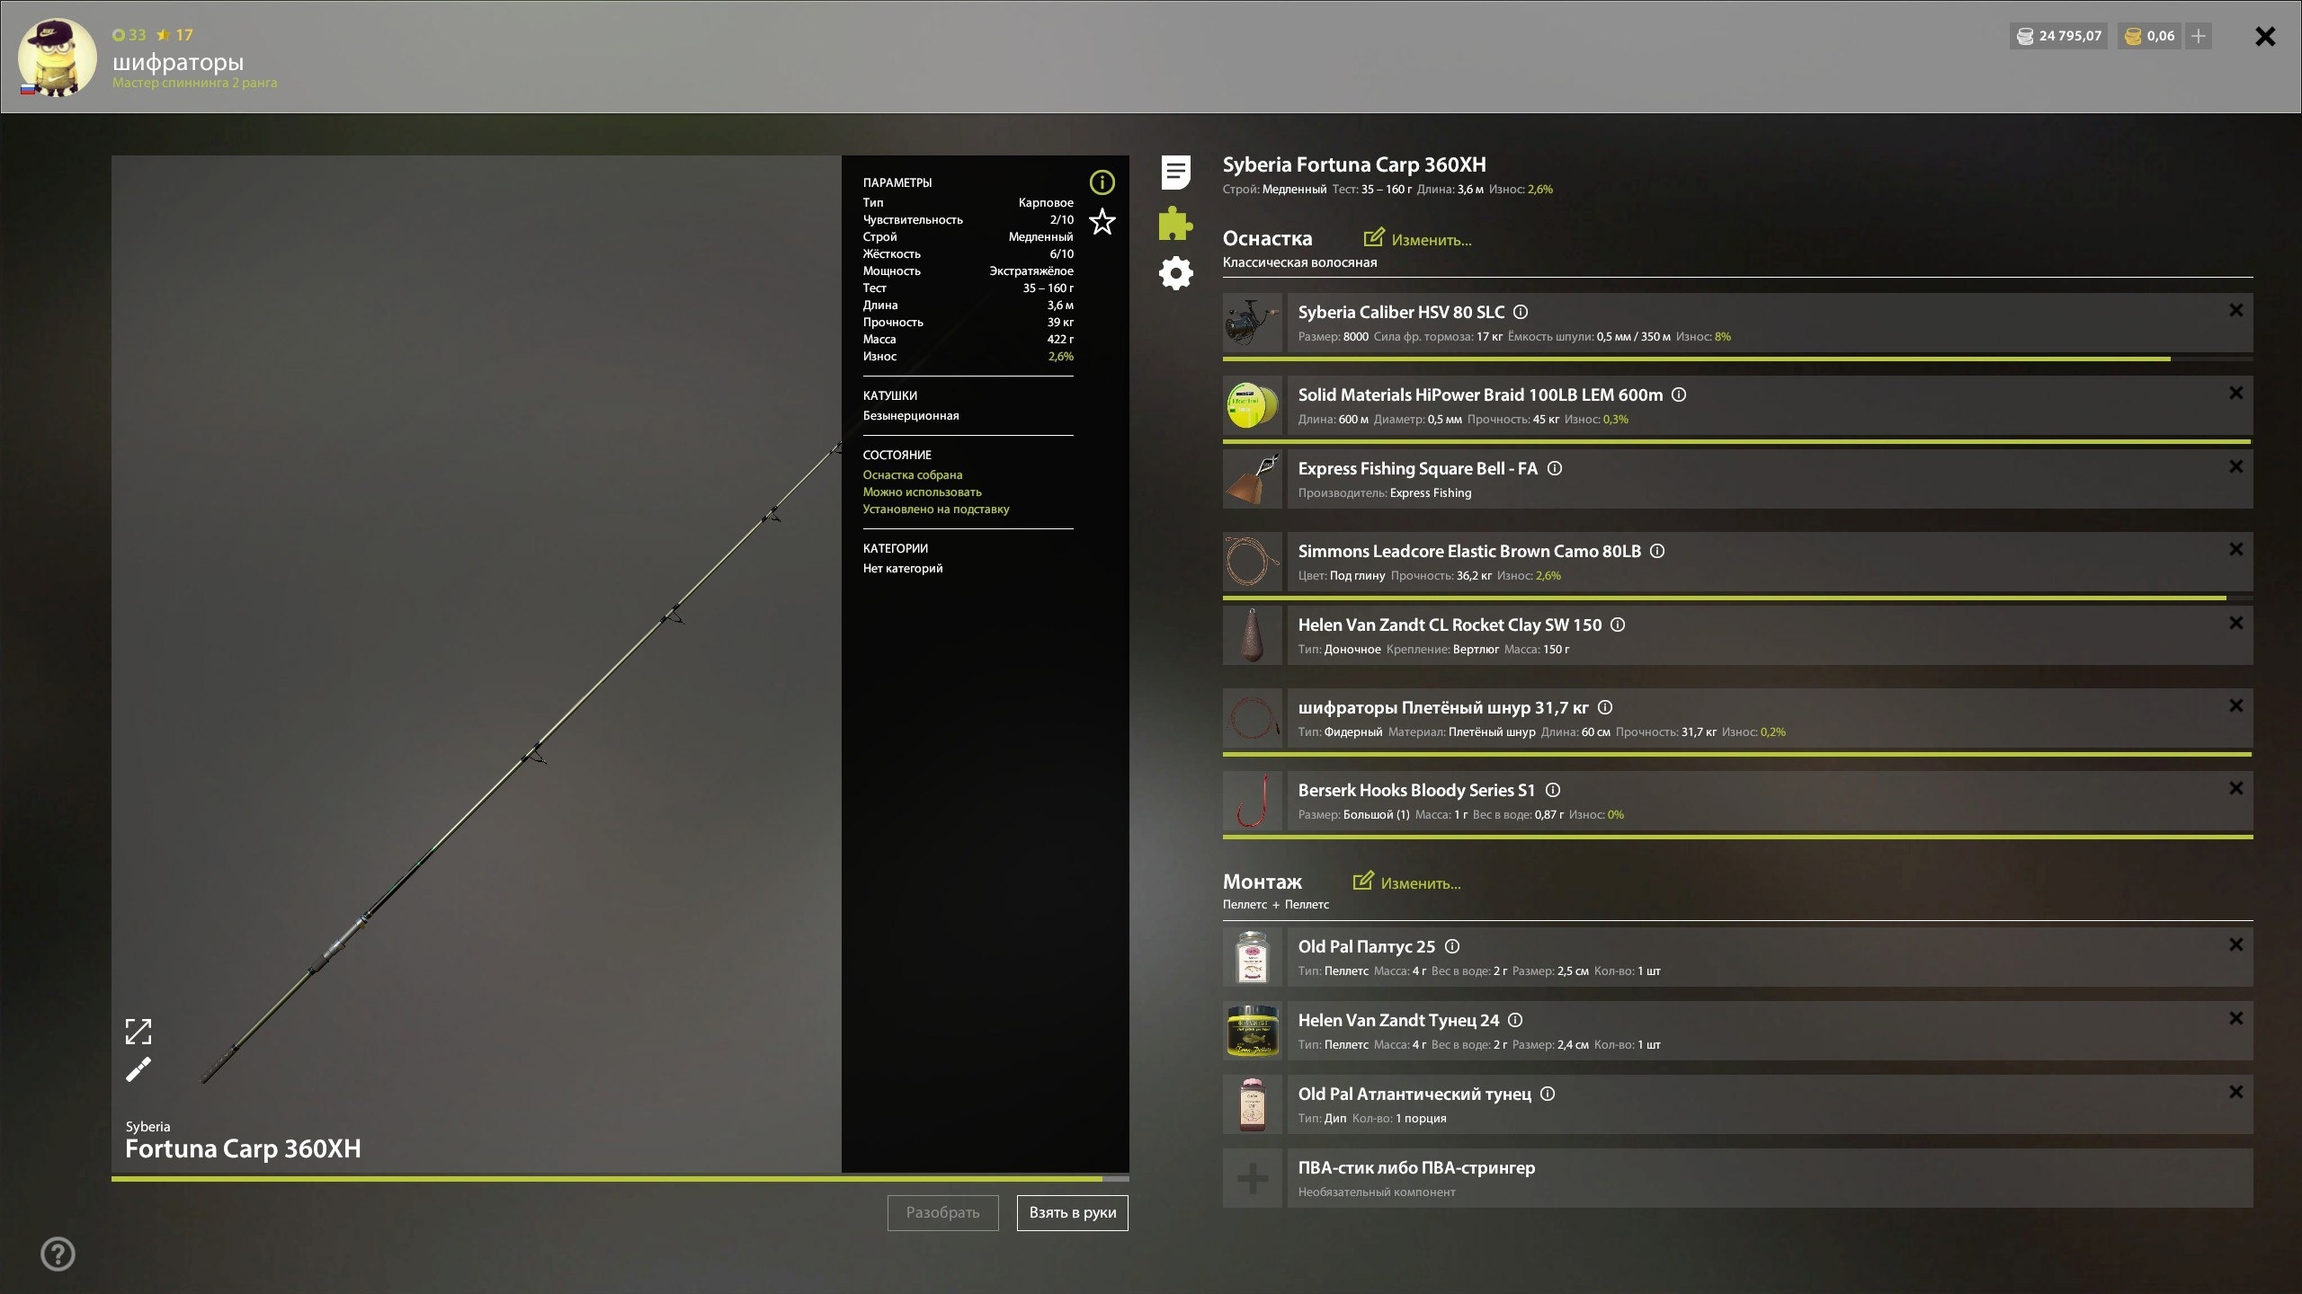This screenshot has width=2302, height=1294.
Task: Click the pencil rename rod icon
Action: [138, 1070]
